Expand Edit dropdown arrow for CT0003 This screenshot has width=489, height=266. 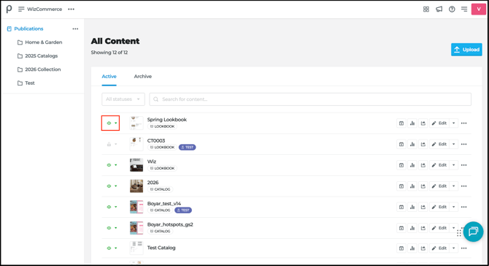click(x=453, y=144)
